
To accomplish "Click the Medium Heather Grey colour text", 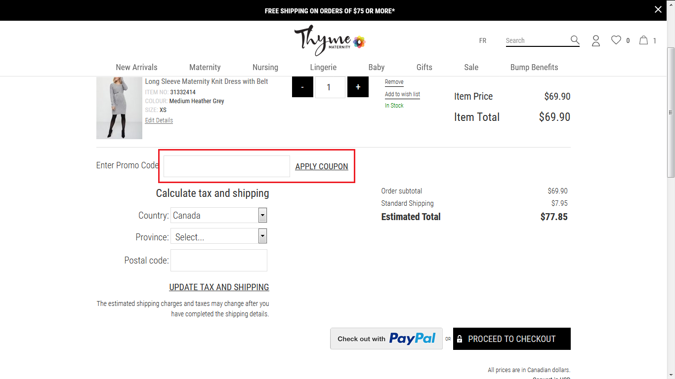I will (197, 101).
